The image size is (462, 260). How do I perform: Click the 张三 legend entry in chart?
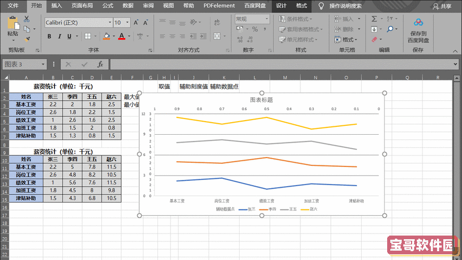(x=247, y=209)
